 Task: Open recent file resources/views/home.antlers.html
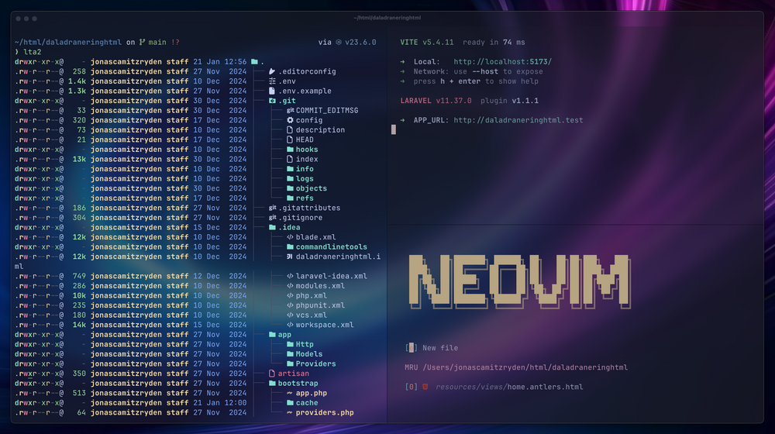point(494,387)
